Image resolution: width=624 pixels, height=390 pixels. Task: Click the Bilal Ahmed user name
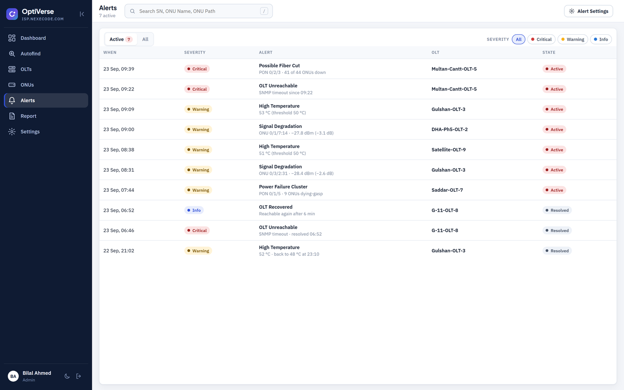(x=37, y=373)
